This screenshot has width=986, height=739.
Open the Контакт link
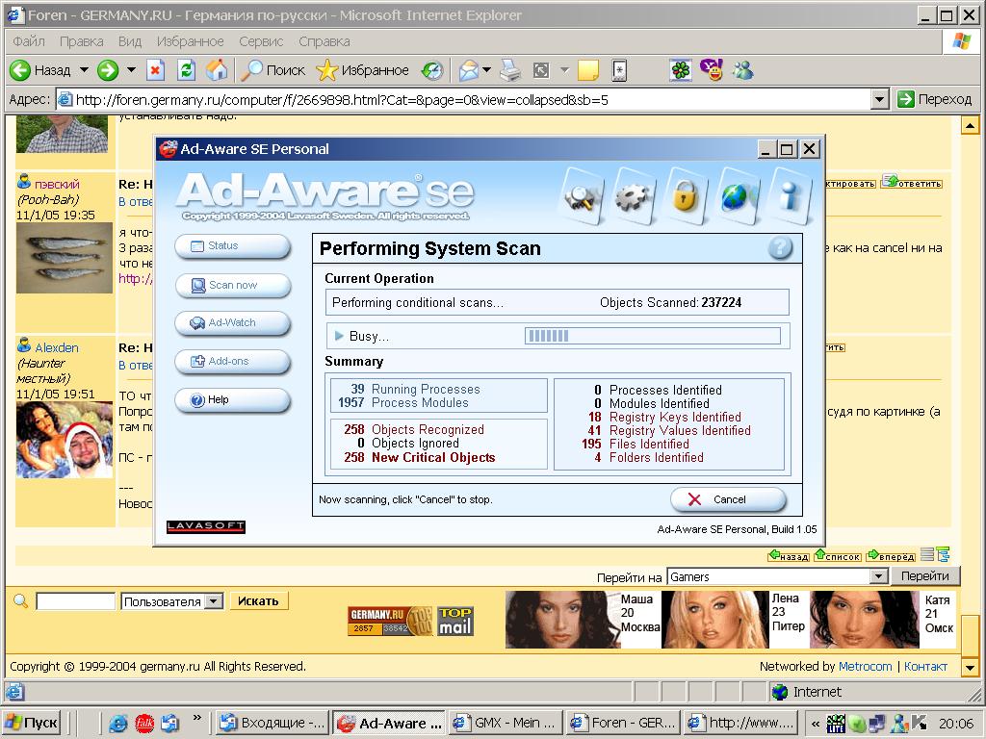(x=925, y=666)
